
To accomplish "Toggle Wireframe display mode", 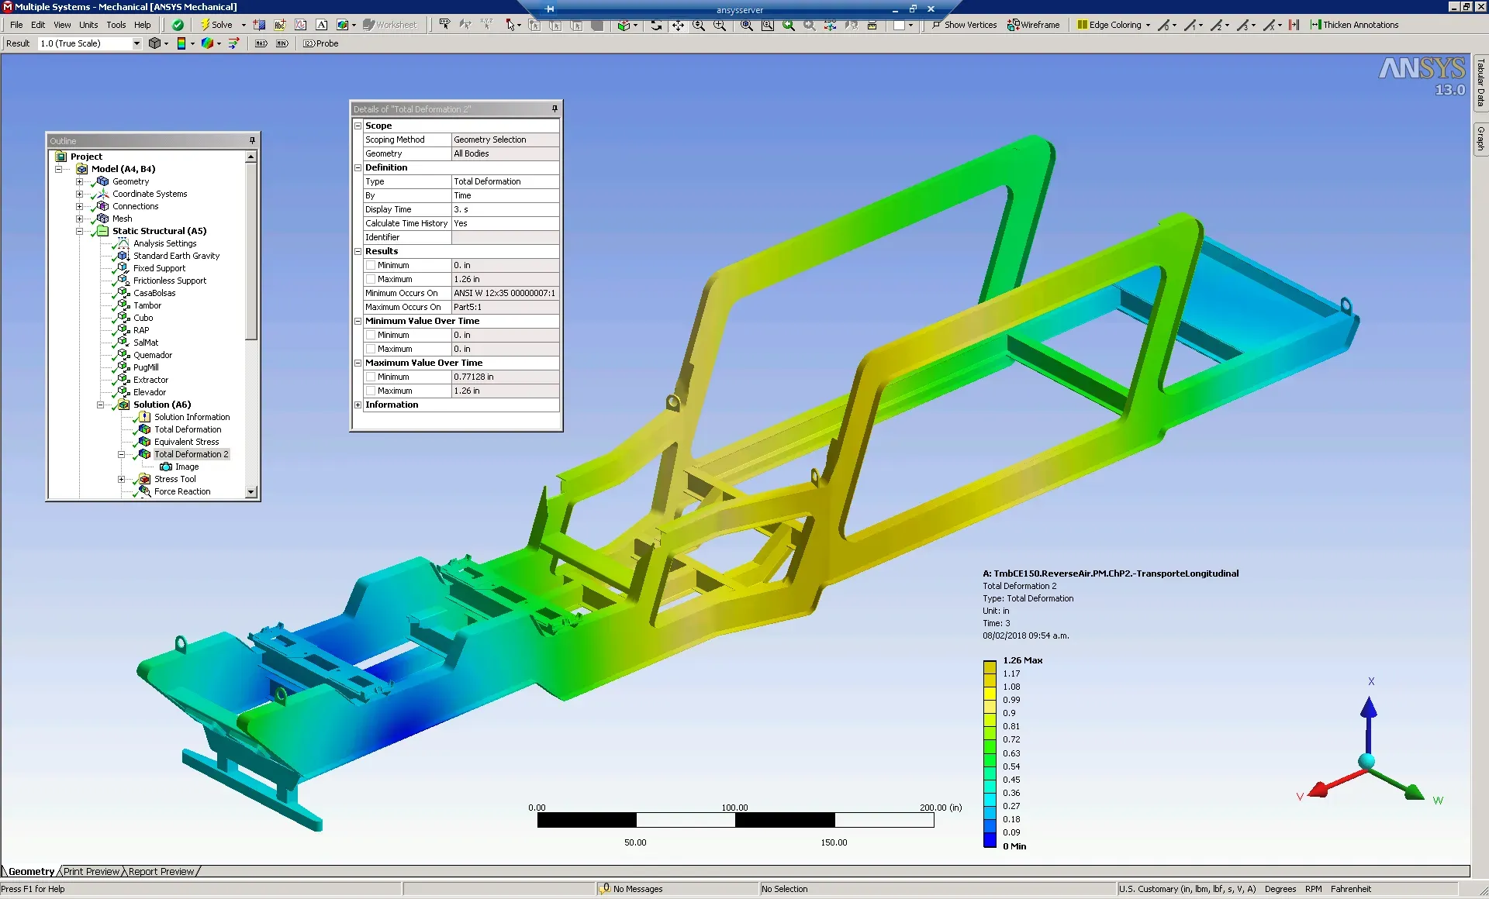I will point(1034,25).
